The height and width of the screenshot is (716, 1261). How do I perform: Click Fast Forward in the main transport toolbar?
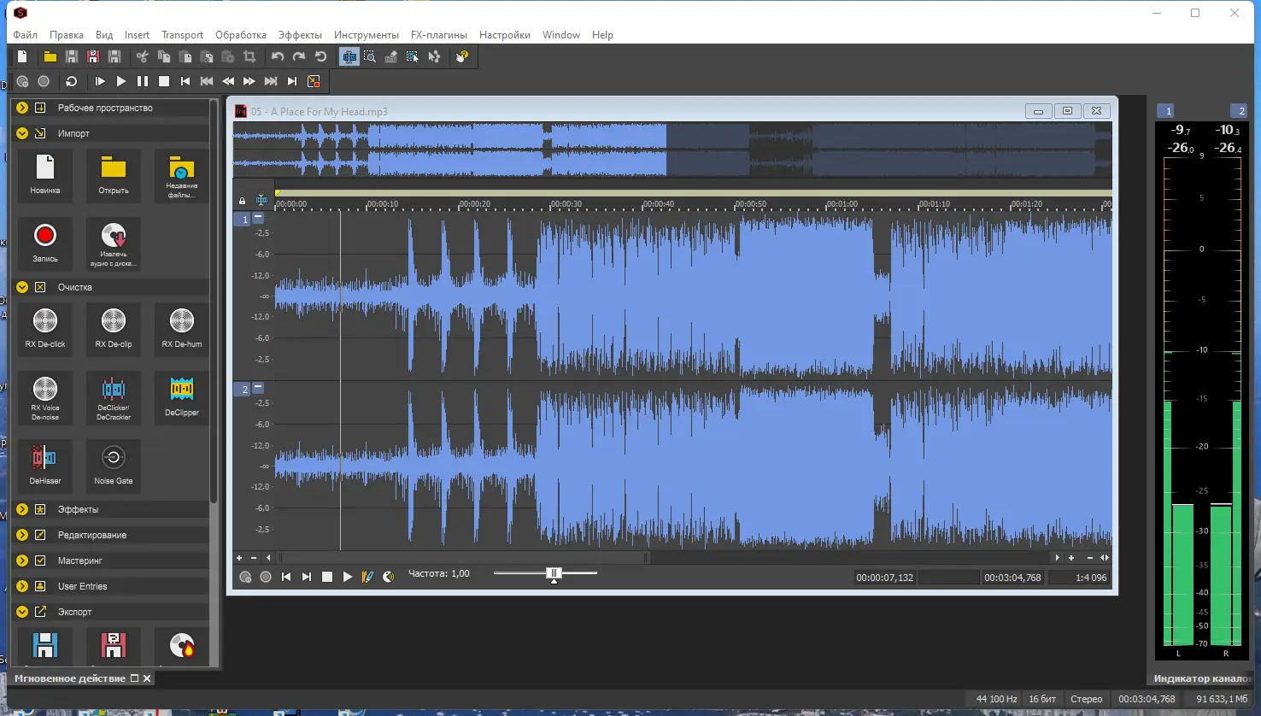[x=249, y=81]
